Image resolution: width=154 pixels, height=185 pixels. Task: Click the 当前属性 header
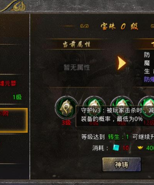76,44
